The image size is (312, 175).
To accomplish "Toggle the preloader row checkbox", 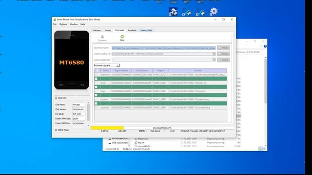I will click(x=97, y=74).
